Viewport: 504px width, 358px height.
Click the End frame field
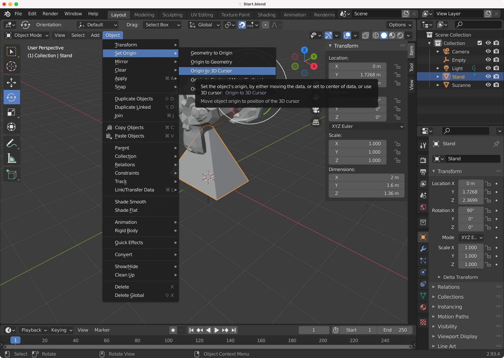click(x=395, y=330)
